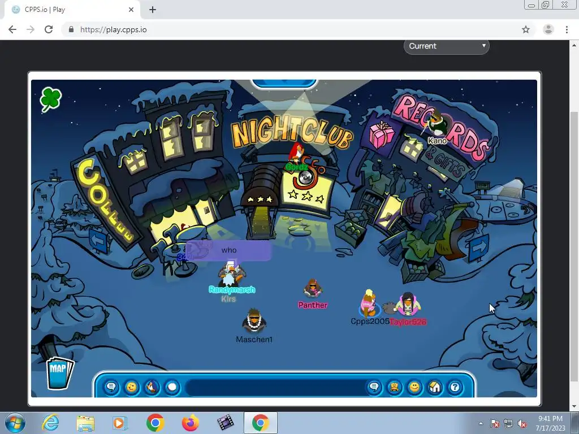Enter the Coffee Shop doorway
Viewport: 579px width, 434px height.
point(206,212)
